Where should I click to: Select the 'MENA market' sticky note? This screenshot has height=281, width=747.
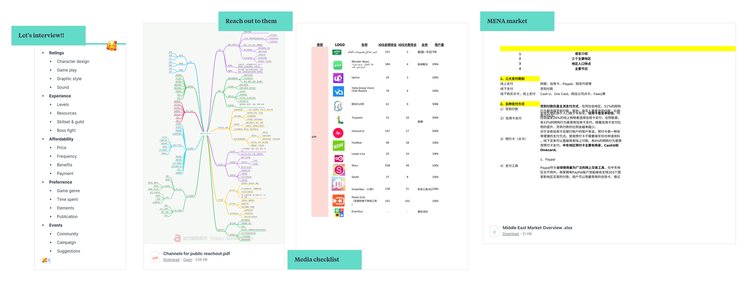coord(517,21)
